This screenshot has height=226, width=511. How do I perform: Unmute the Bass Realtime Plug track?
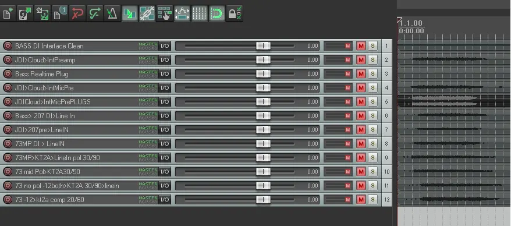click(361, 74)
